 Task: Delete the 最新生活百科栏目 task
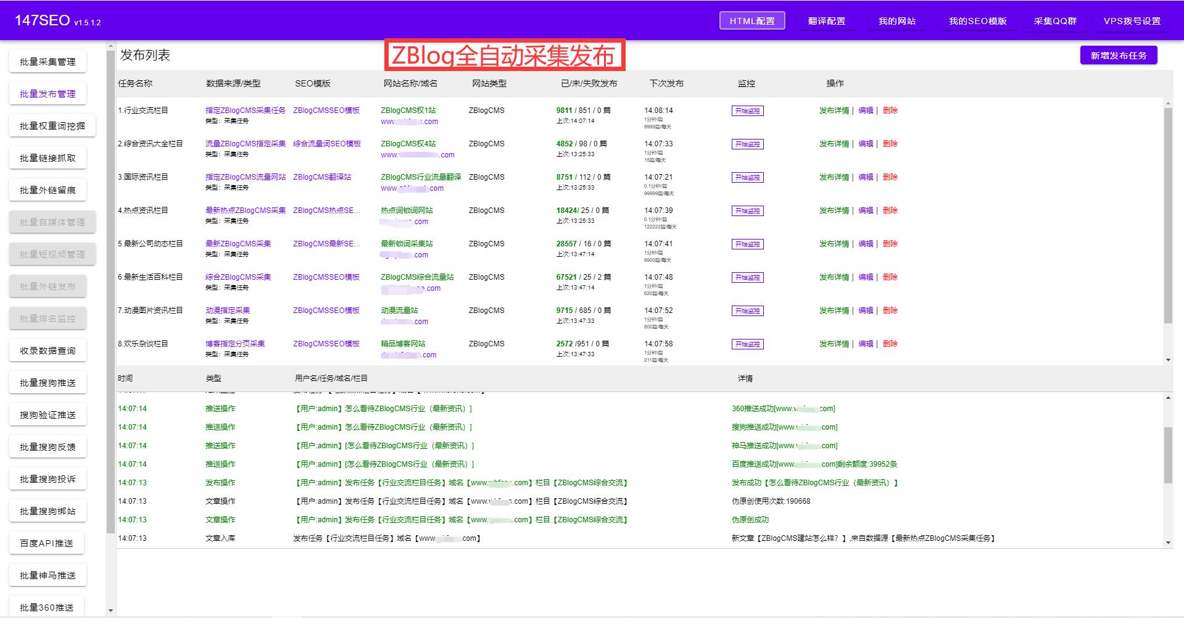(x=890, y=277)
